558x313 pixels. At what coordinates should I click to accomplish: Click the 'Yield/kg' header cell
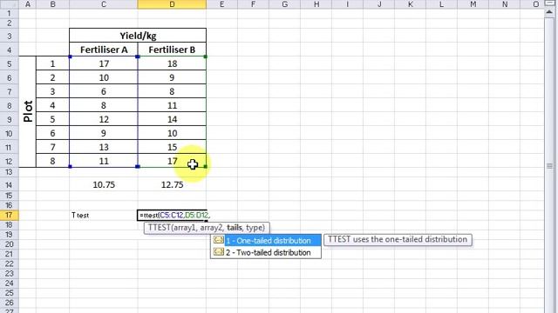[138, 36]
